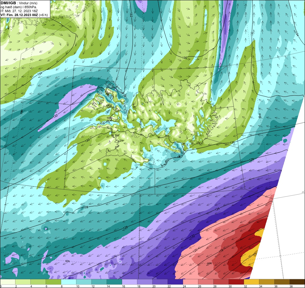Click the purple swatch between 18 and 20
The height and width of the screenshot is (288, 305).
145,282
